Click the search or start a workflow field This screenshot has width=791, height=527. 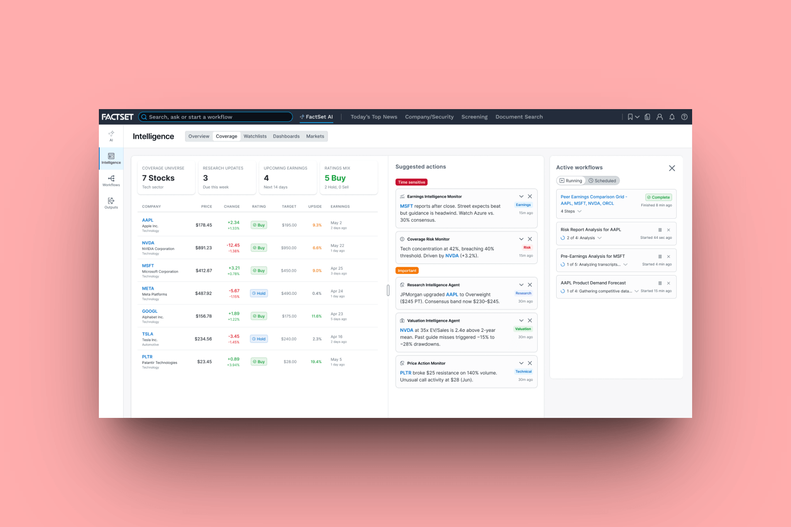click(215, 117)
